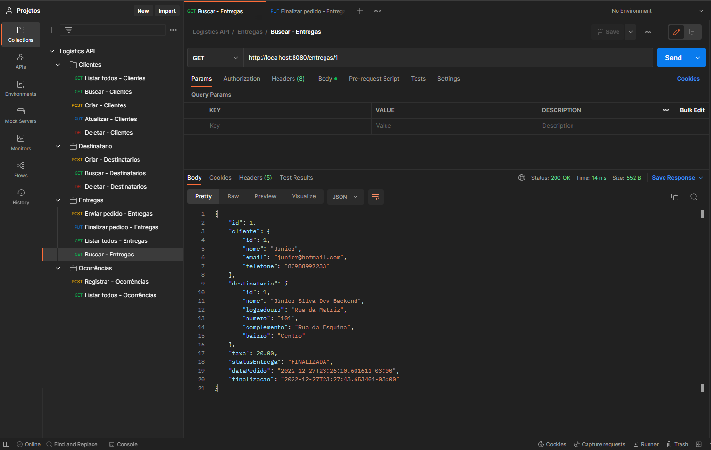Send the request

click(674, 58)
